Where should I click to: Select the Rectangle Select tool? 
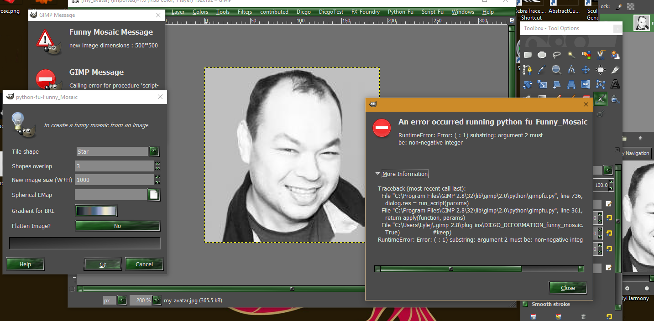528,55
